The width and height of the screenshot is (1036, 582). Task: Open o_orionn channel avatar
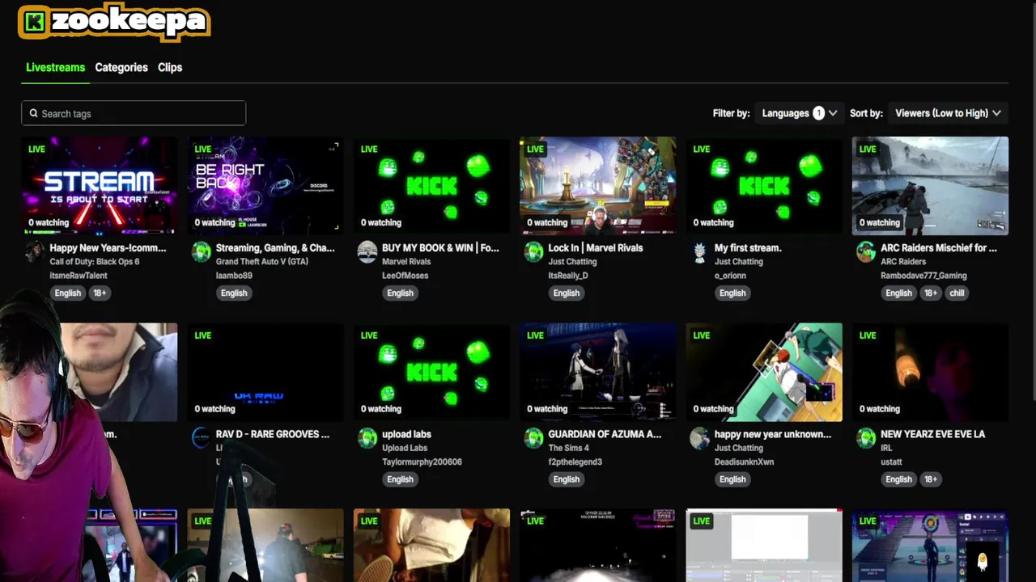[699, 251]
